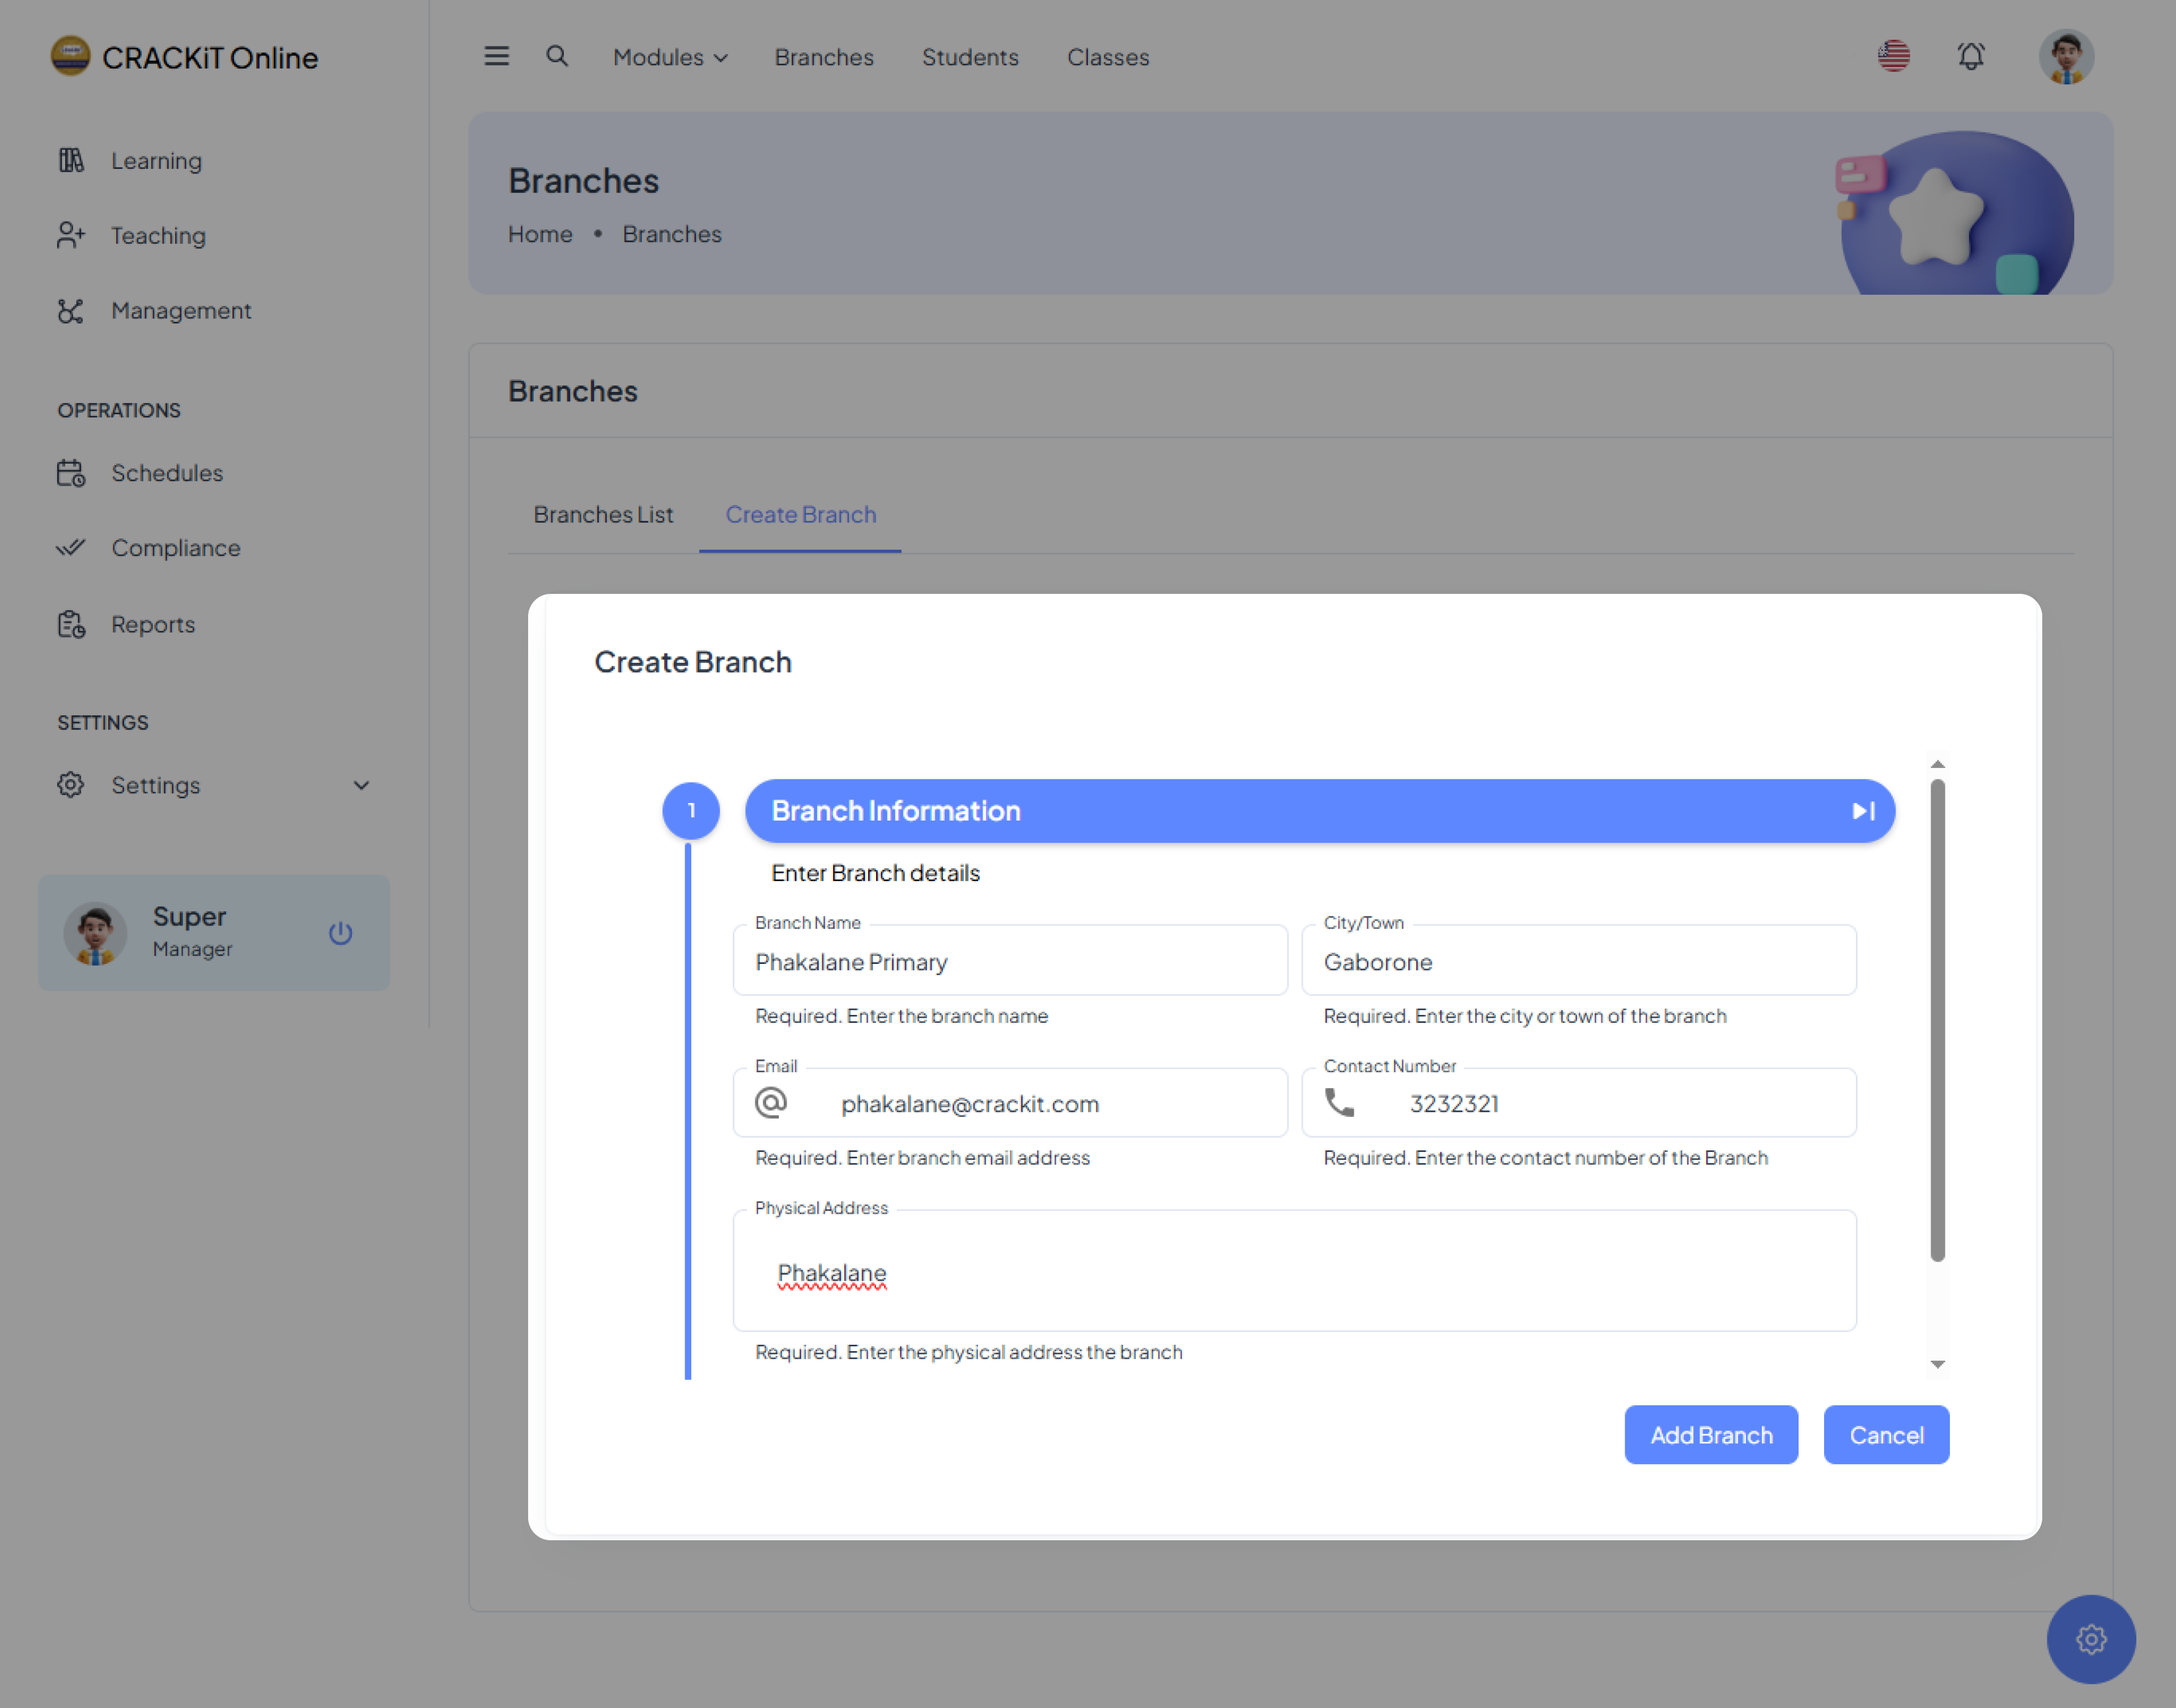Click the form's down scroll arrow
The image size is (2176, 1708).
point(1937,1364)
